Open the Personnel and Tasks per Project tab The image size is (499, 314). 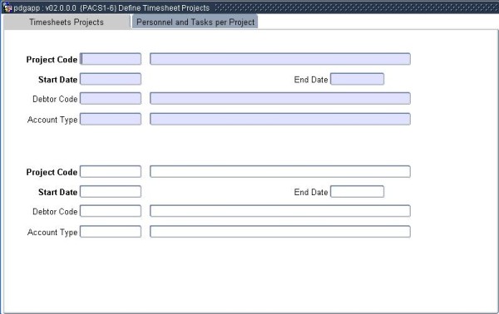tap(195, 22)
